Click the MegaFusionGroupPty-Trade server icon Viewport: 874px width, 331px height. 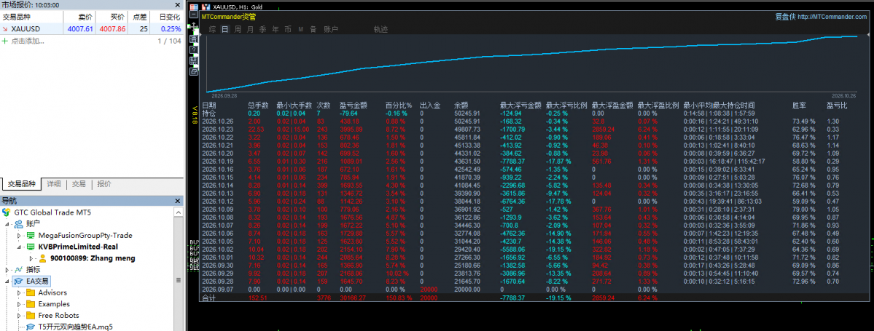click(x=31, y=235)
